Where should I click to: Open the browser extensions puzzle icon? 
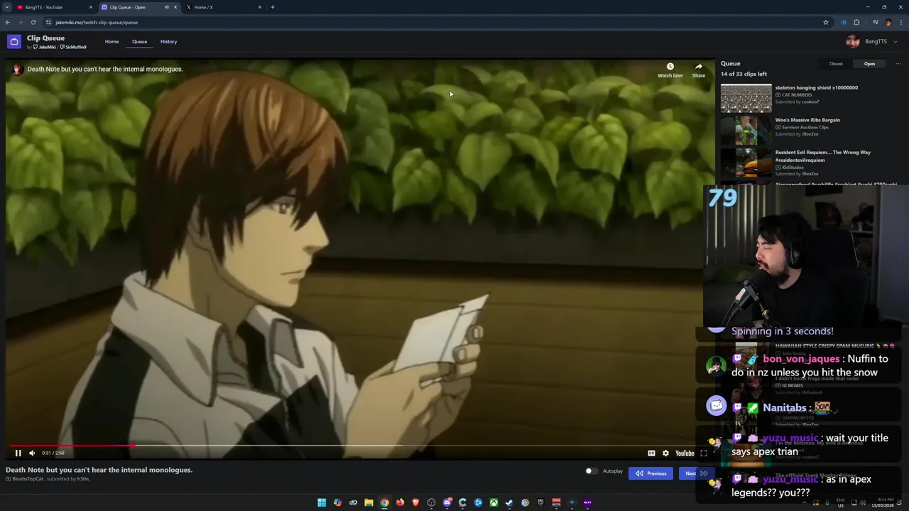click(x=856, y=22)
